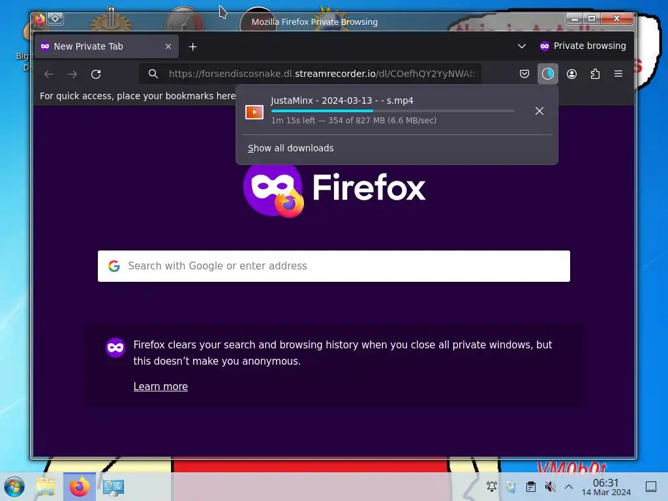
Task: Click the Google logo in search box
Action: click(114, 266)
